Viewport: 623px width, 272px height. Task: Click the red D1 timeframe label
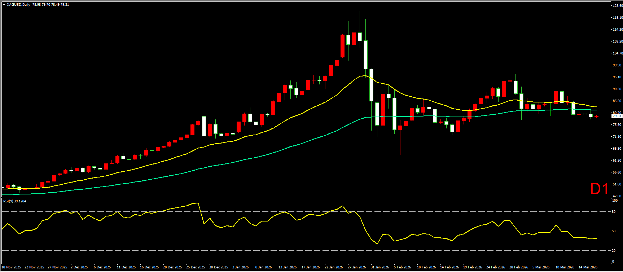(x=599, y=189)
